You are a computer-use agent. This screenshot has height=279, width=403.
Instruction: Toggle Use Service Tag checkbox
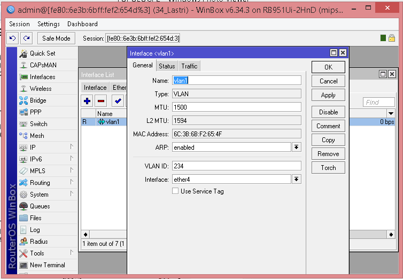click(175, 191)
